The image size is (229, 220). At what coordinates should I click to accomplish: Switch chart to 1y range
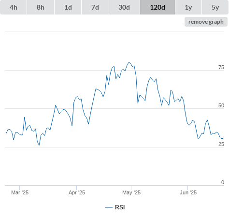click(x=188, y=7)
